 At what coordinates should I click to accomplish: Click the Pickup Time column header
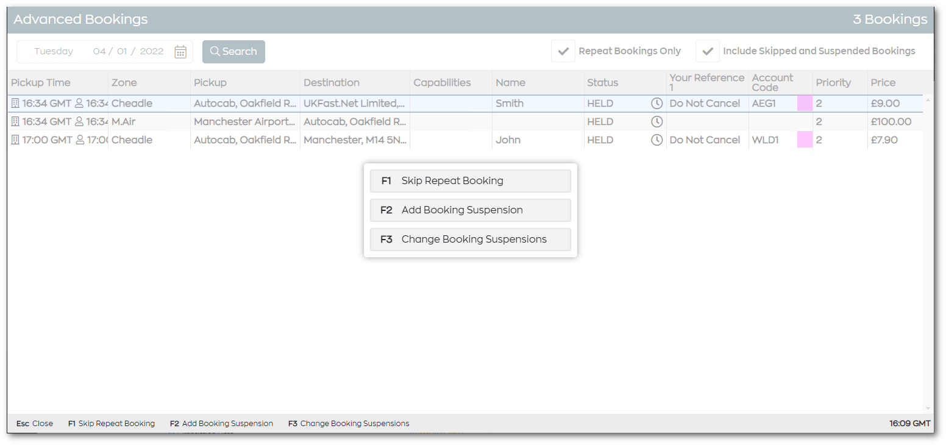point(40,82)
